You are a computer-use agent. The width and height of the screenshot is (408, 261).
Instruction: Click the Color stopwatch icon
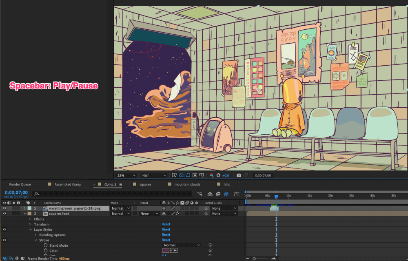click(x=46, y=251)
